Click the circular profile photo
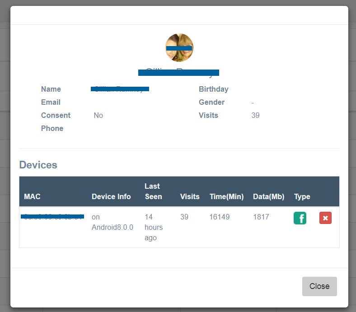Image resolution: width=356 pixels, height=312 pixels. [x=179, y=48]
